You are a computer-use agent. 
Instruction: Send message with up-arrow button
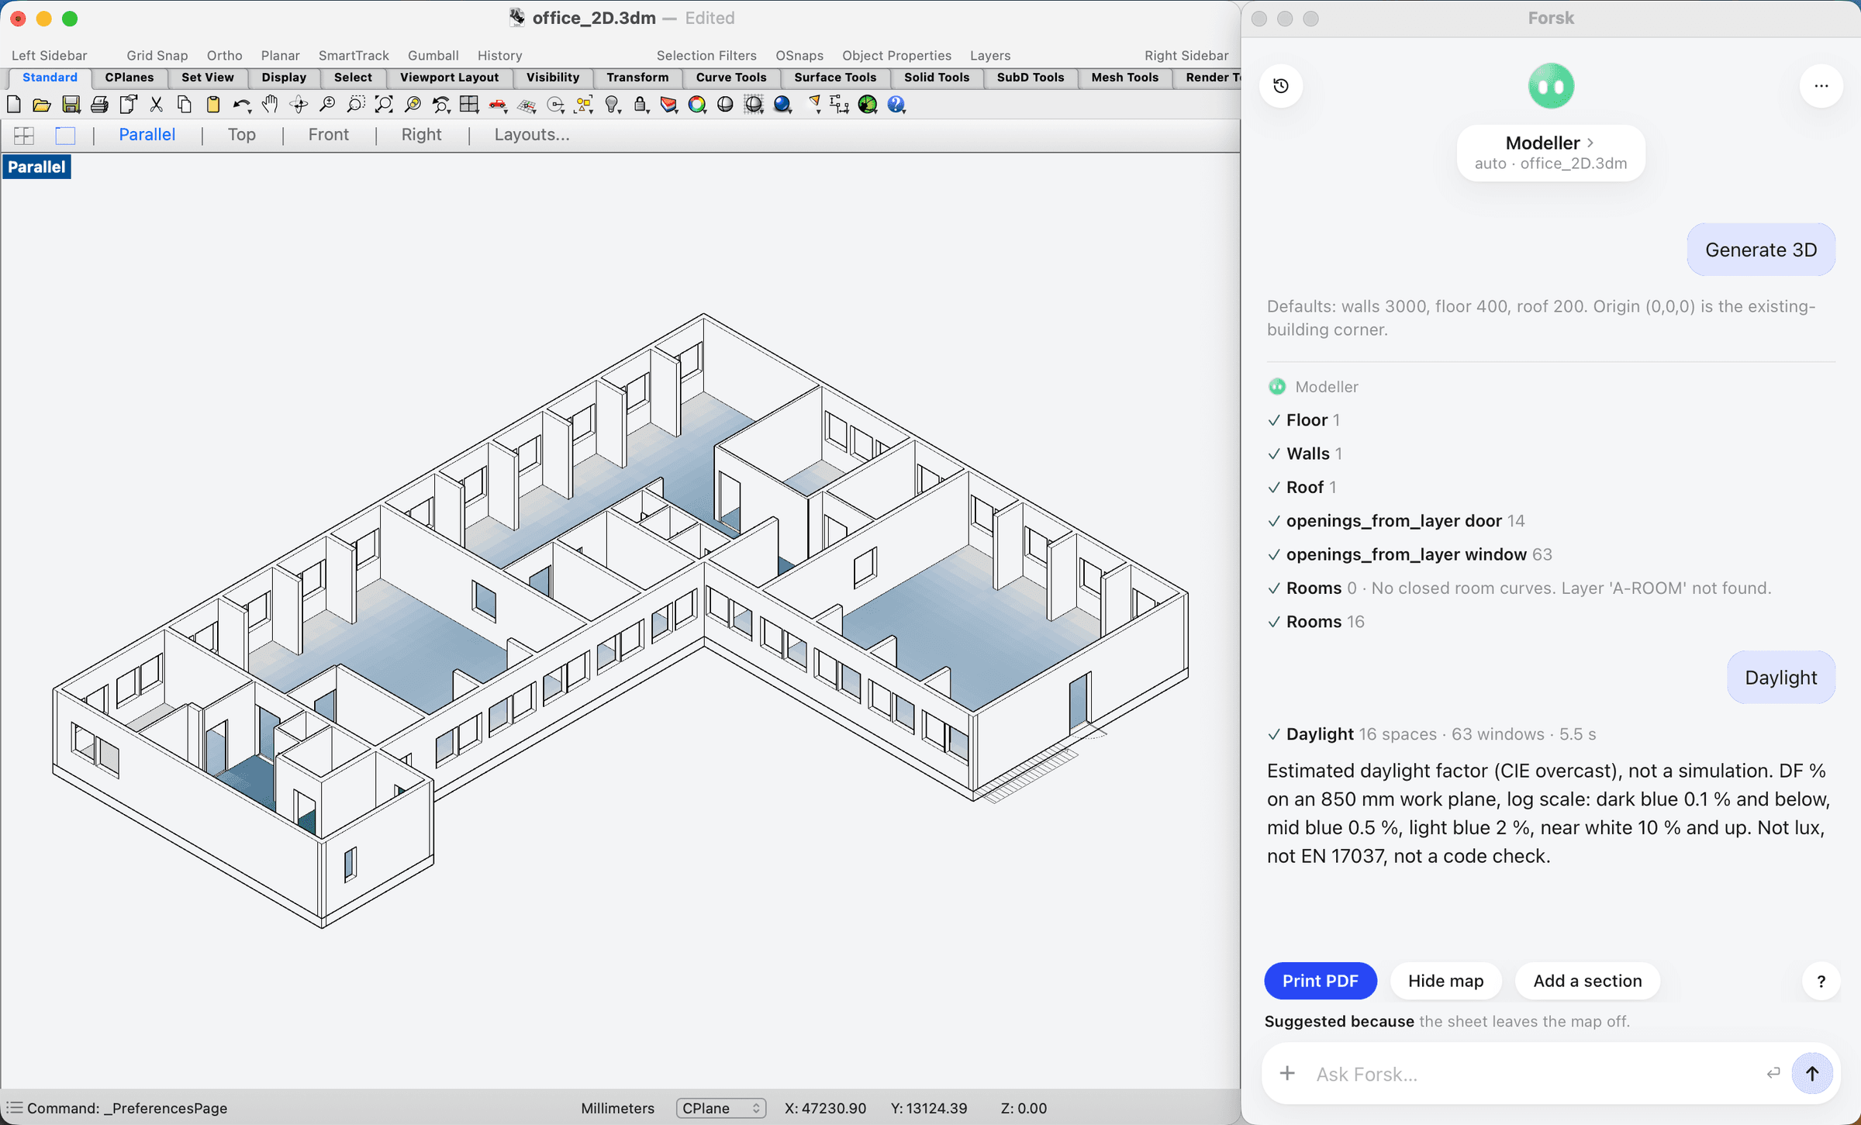1812,1074
